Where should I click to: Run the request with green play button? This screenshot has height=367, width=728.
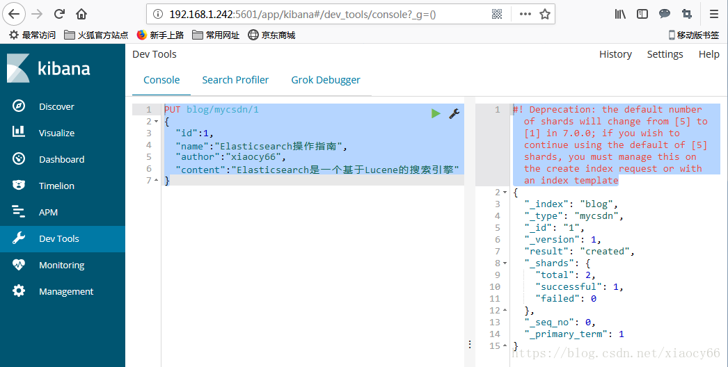(436, 113)
